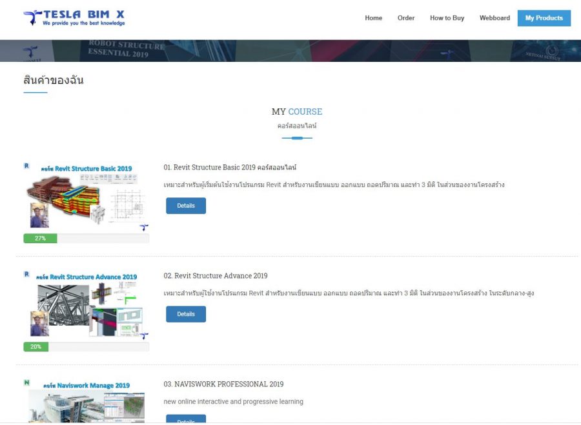Open Details for Revit Structure Advance 2019
The height and width of the screenshot is (425, 581).
pyautogui.click(x=186, y=314)
